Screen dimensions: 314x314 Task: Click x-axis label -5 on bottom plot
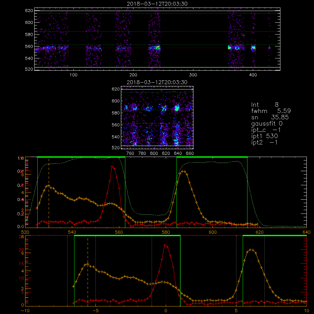point(95,311)
